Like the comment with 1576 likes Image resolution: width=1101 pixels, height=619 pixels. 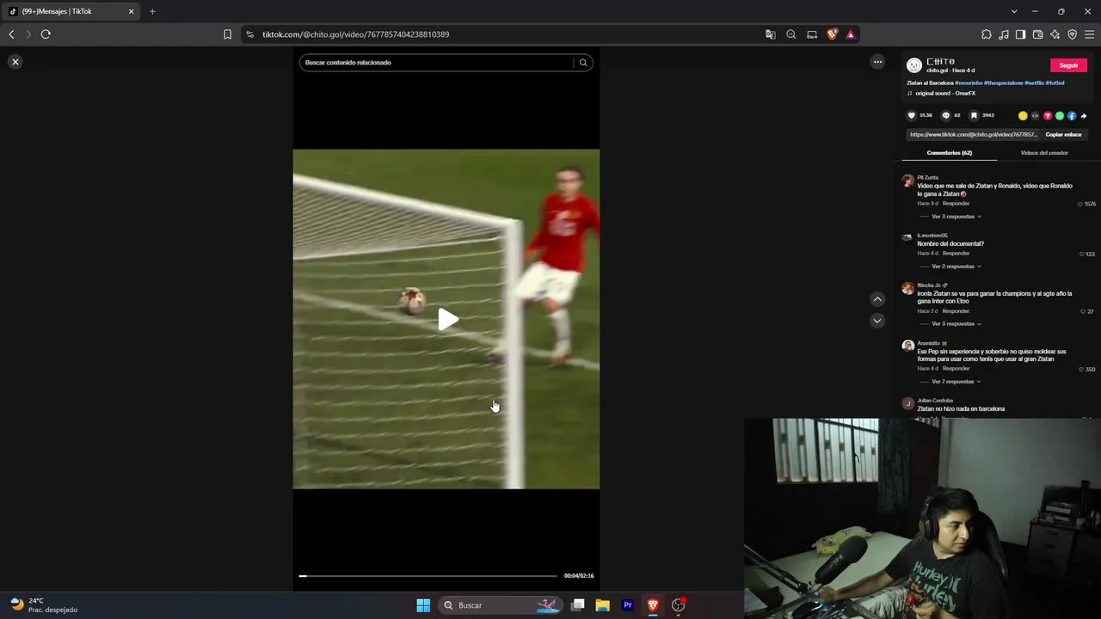point(1080,204)
